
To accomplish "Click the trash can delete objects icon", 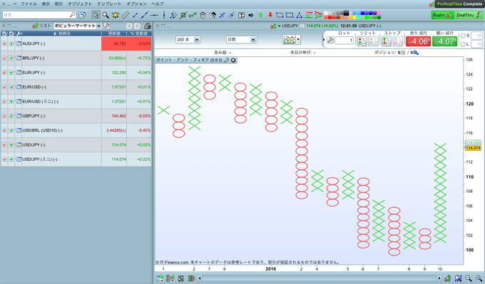I will 203,15.
